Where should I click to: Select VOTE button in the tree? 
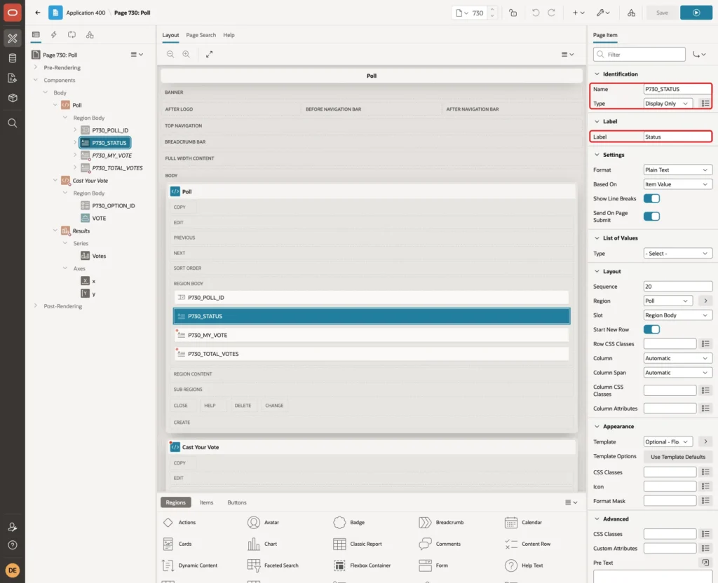tap(99, 219)
